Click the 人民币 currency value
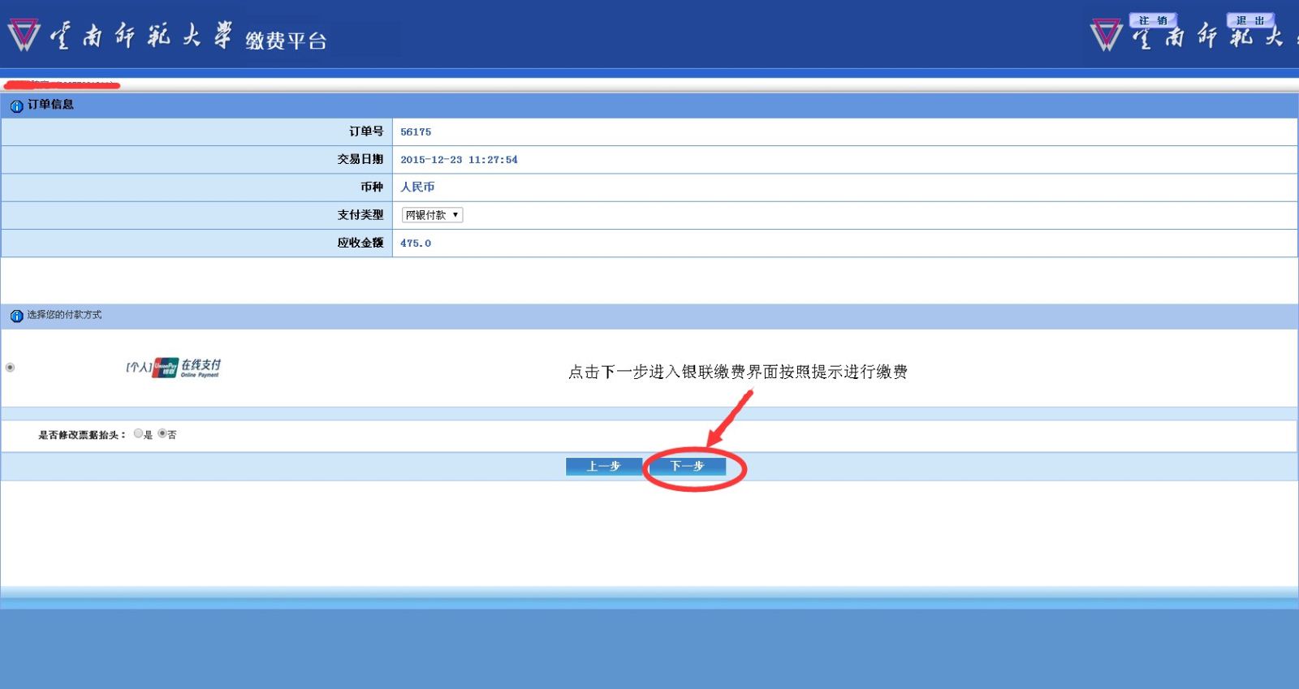 pos(417,187)
